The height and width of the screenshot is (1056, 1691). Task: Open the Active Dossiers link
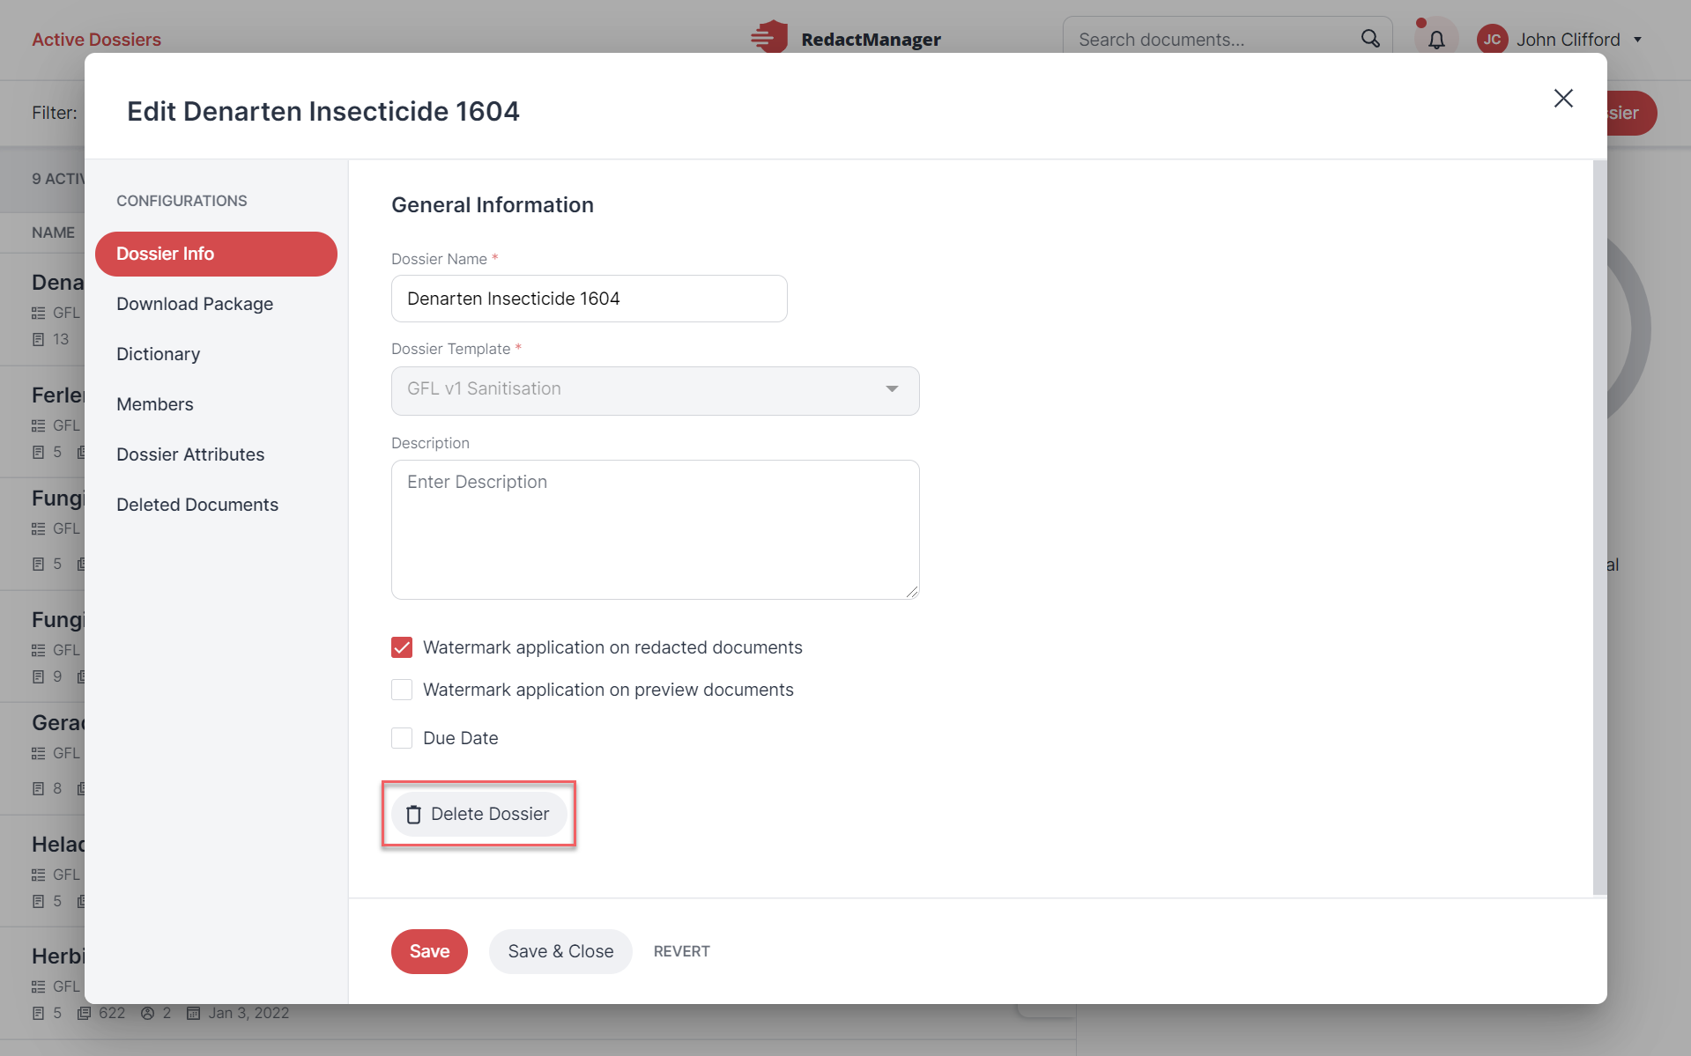coord(97,40)
